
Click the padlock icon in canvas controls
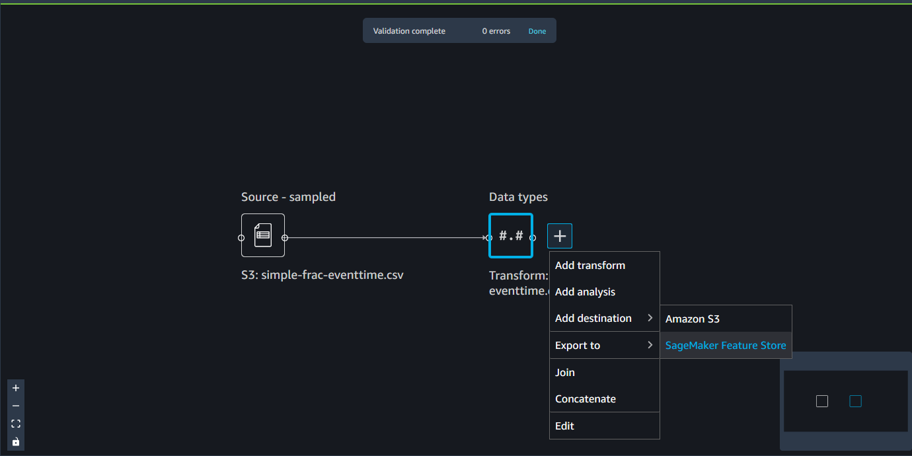click(15, 441)
